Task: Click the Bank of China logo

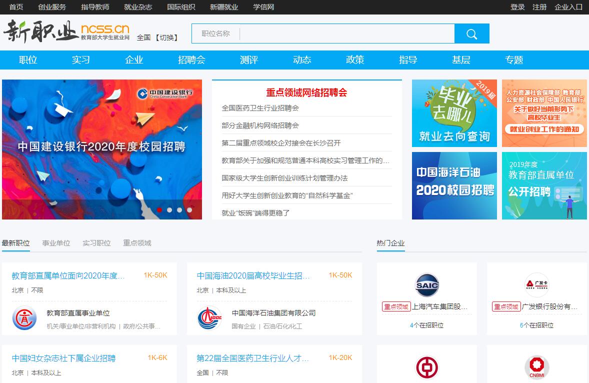Action: (426, 368)
